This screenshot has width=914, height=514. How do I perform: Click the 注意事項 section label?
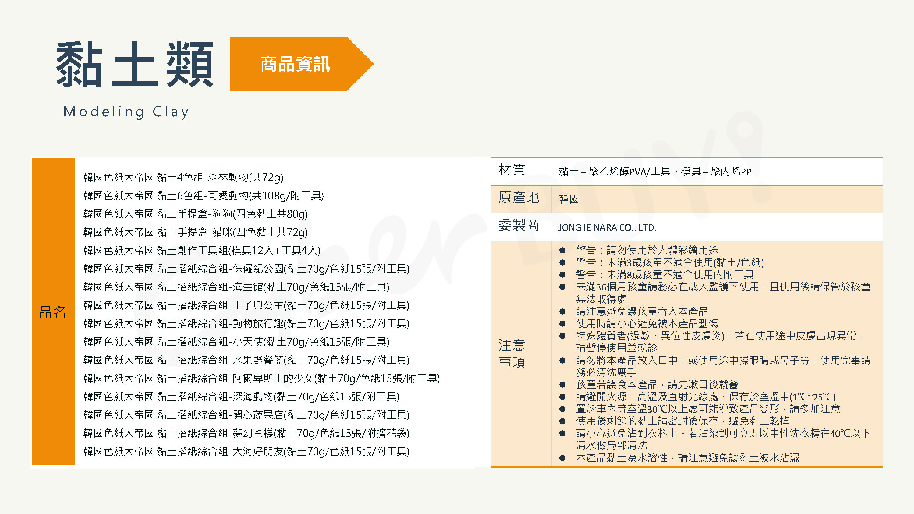tap(512, 353)
